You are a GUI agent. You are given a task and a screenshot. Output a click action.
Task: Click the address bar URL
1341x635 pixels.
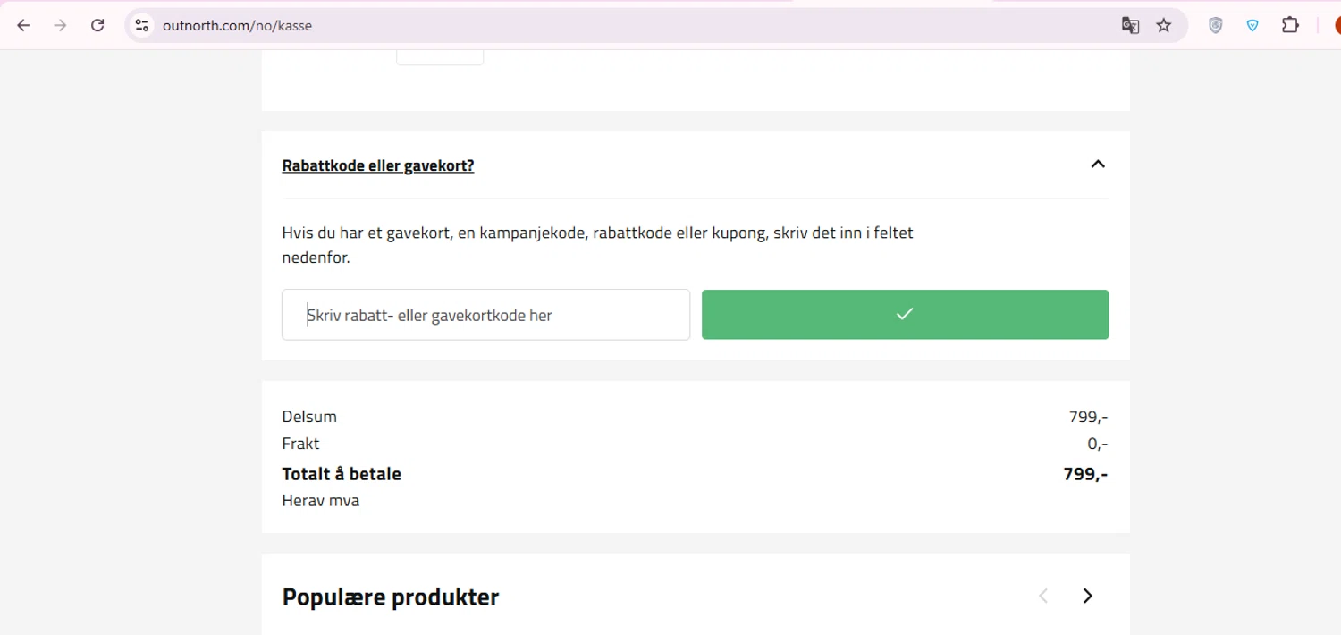237,25
